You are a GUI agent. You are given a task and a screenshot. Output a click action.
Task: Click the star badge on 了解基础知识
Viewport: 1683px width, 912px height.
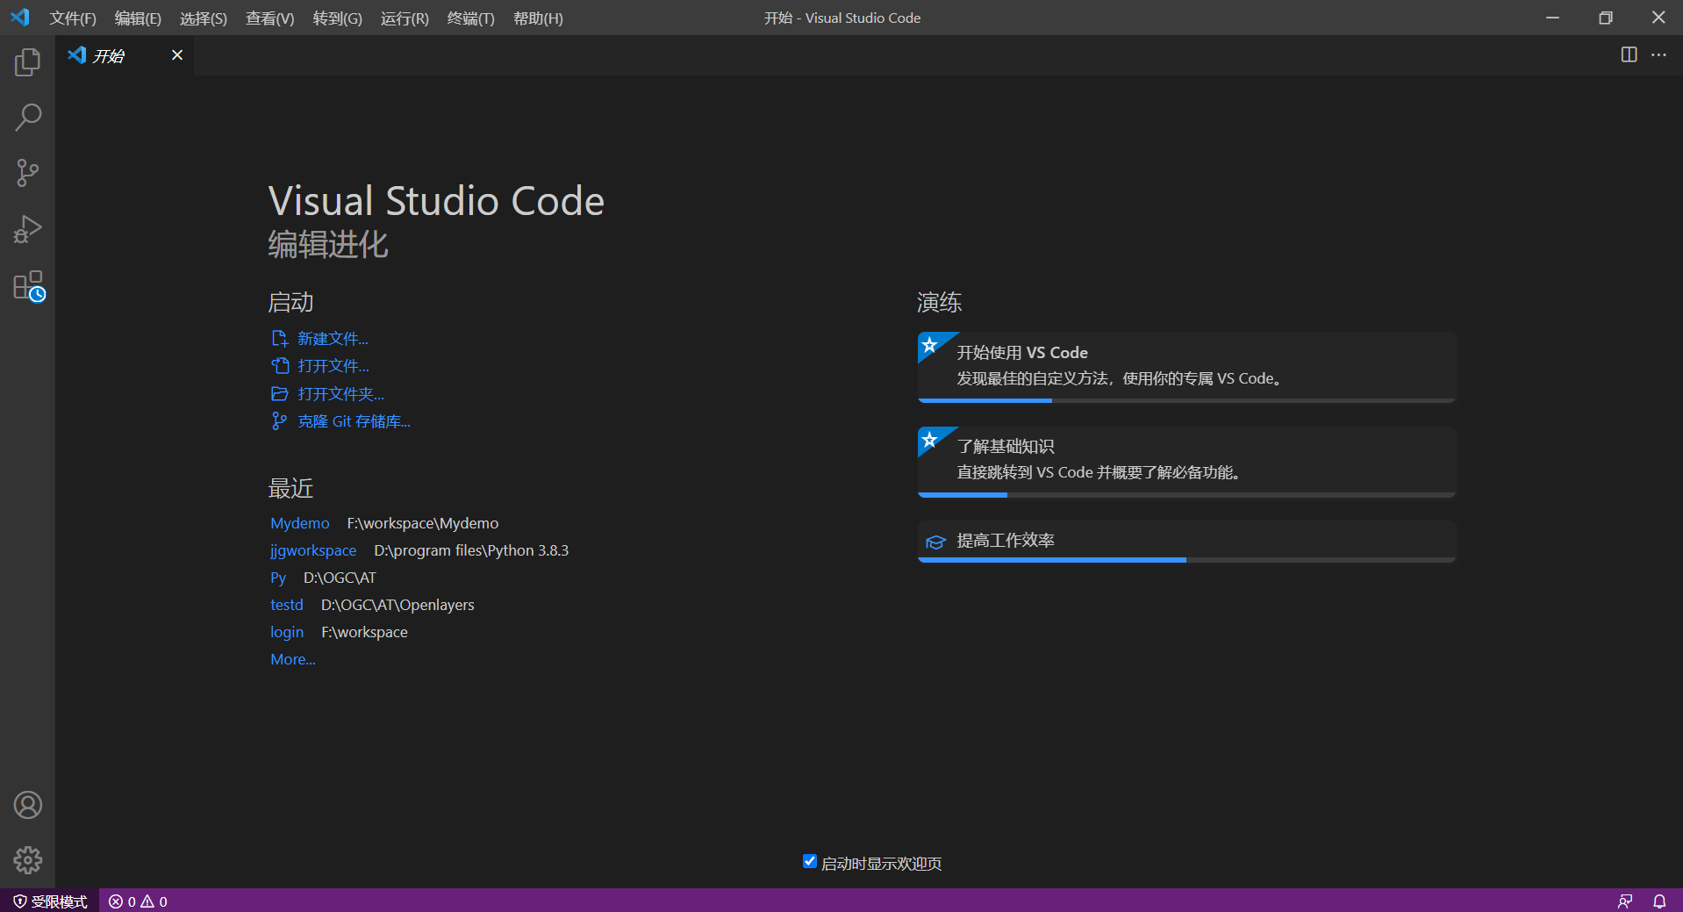(930, 439)
